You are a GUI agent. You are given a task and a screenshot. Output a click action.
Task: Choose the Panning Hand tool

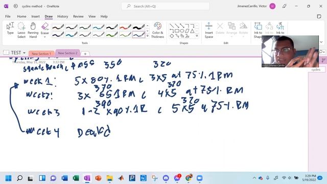click(33, 30)
